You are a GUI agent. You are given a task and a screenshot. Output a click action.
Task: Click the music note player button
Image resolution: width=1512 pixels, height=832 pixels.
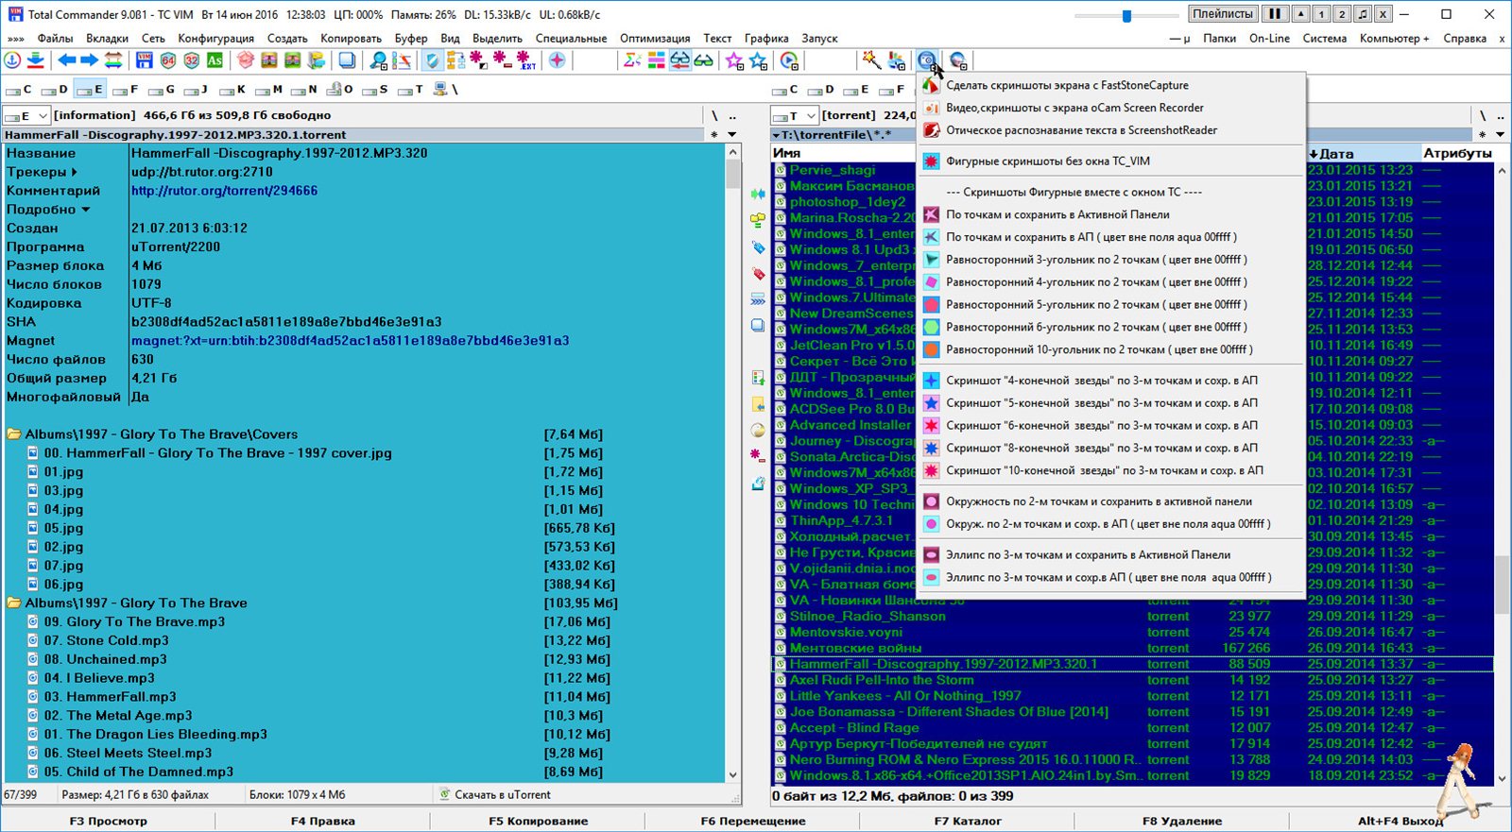(x=1362, y=14)
